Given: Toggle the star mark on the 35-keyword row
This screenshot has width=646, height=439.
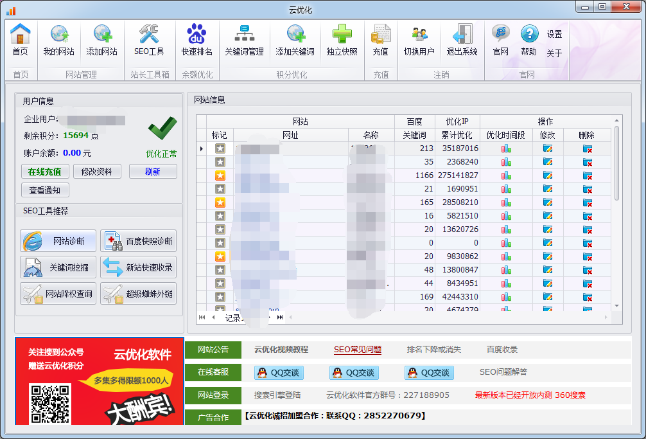Looking at the screenshot, I should tap(220, 162).
